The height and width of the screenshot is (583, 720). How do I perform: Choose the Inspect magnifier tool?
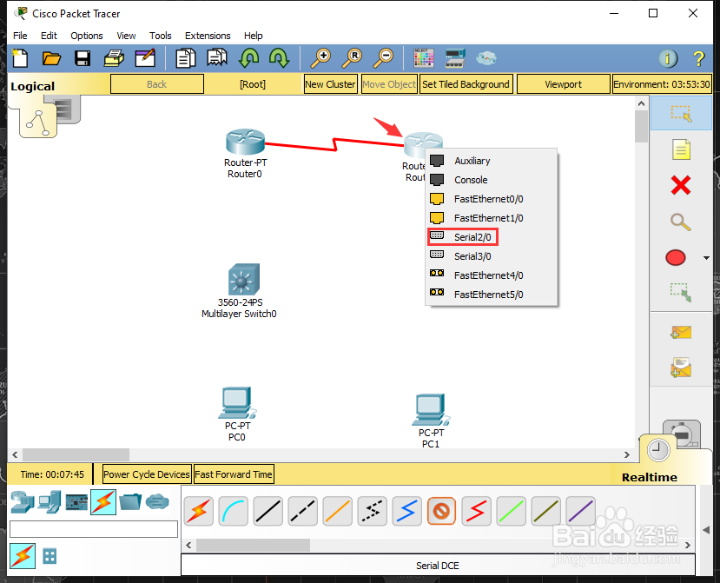click(681, 222)
